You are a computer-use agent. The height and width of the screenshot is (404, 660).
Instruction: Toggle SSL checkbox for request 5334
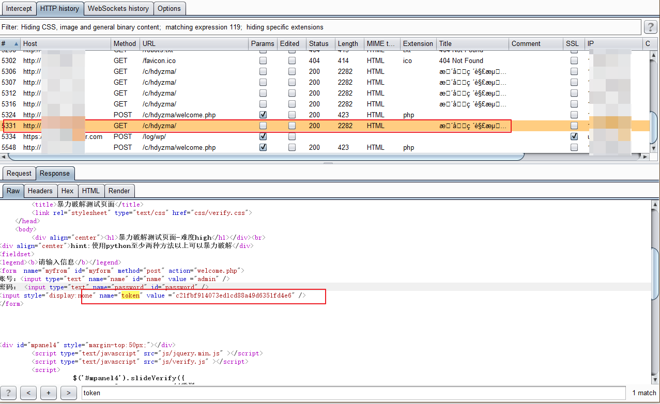[x=574, y=136]
